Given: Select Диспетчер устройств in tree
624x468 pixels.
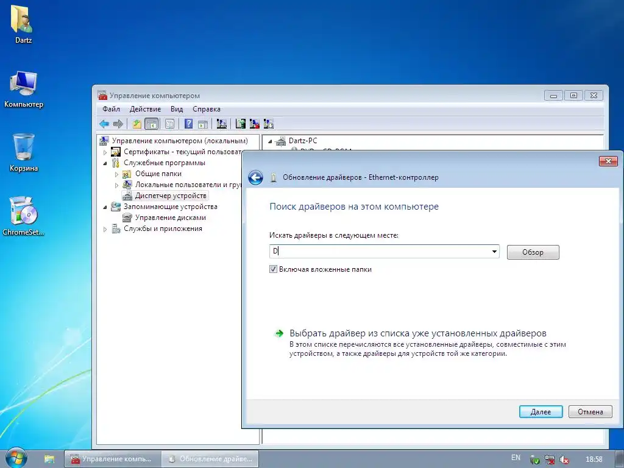Looking at the screenshot, I should click(x=171, y=196).
